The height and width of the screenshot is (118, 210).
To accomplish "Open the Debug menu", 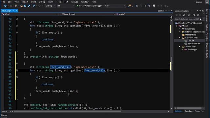I will tap(42, 2).
